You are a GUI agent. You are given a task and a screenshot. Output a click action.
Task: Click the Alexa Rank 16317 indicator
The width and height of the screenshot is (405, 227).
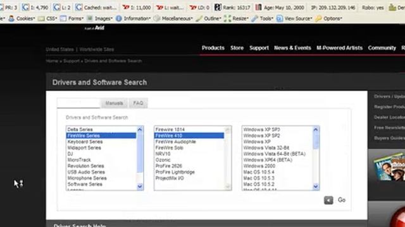point(232,8)
